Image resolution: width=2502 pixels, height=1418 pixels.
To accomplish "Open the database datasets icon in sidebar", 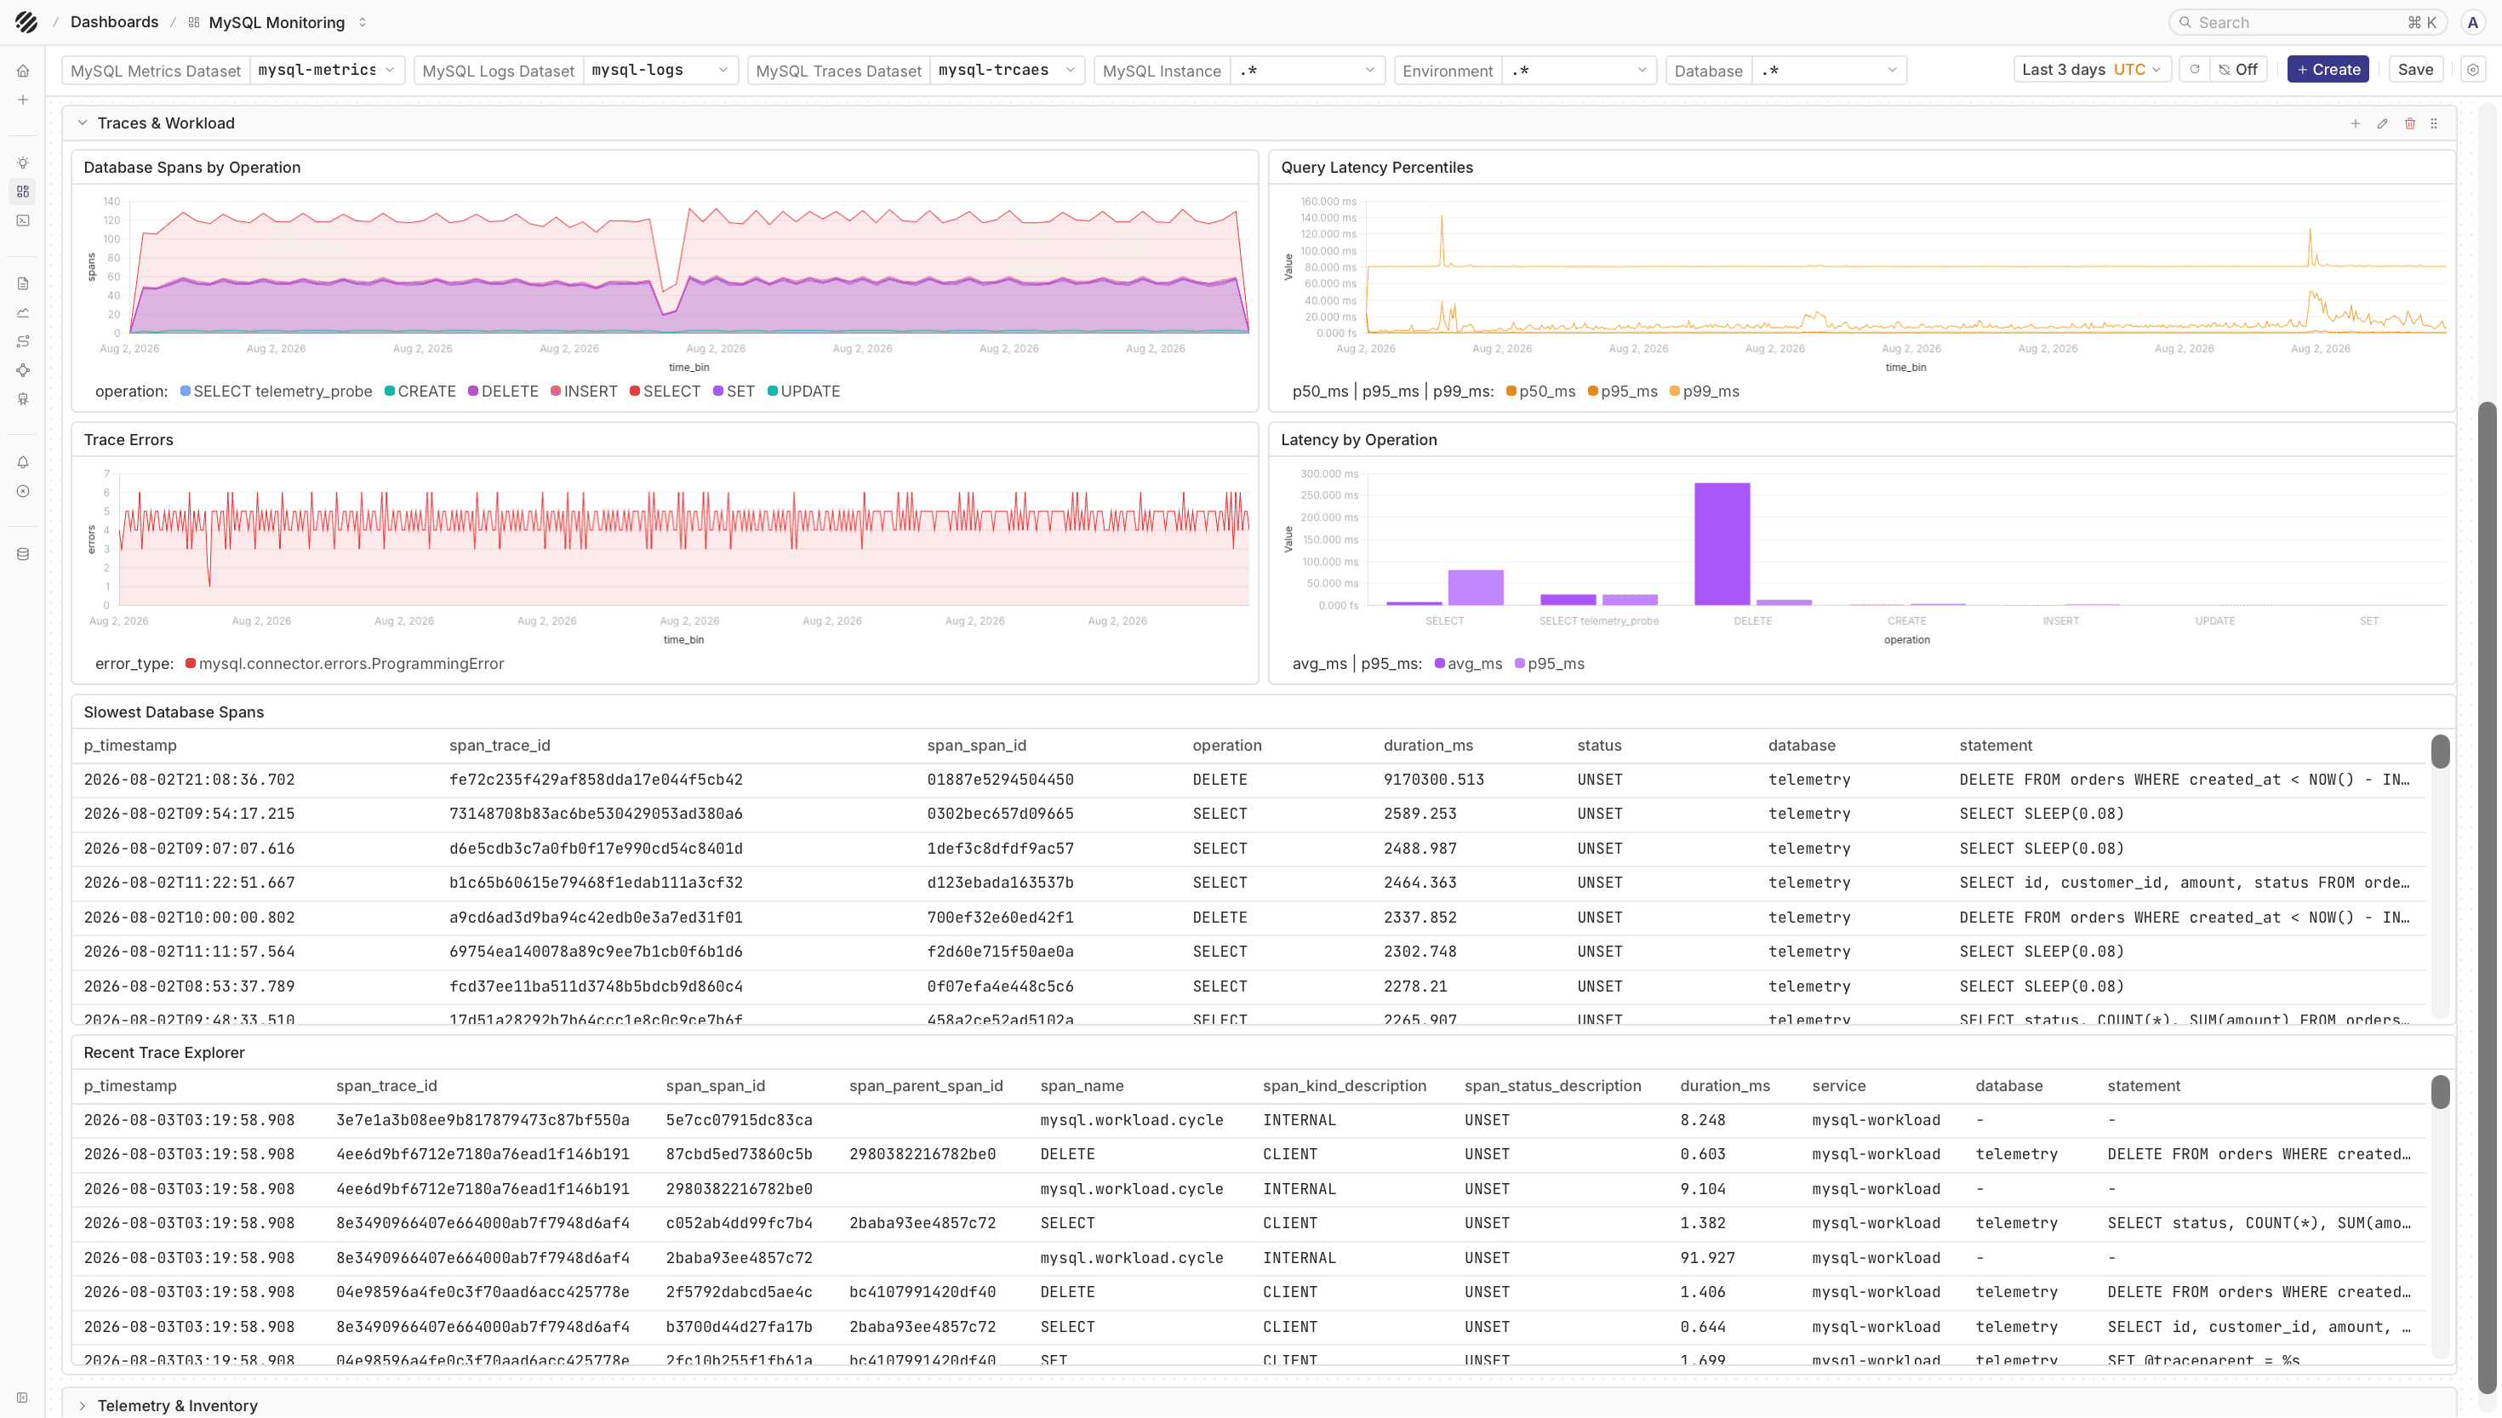I will [22, 554].
